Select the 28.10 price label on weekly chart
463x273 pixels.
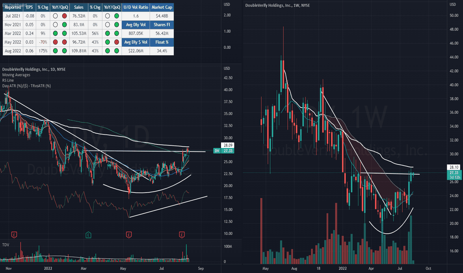pyautogui.click(x=454, y=167)
